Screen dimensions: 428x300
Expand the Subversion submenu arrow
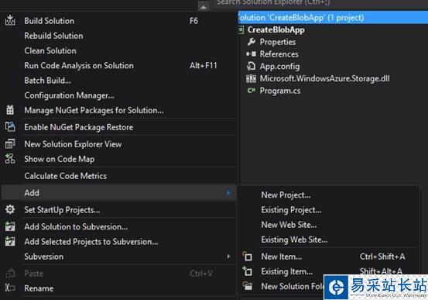click(x=229, y=257)
